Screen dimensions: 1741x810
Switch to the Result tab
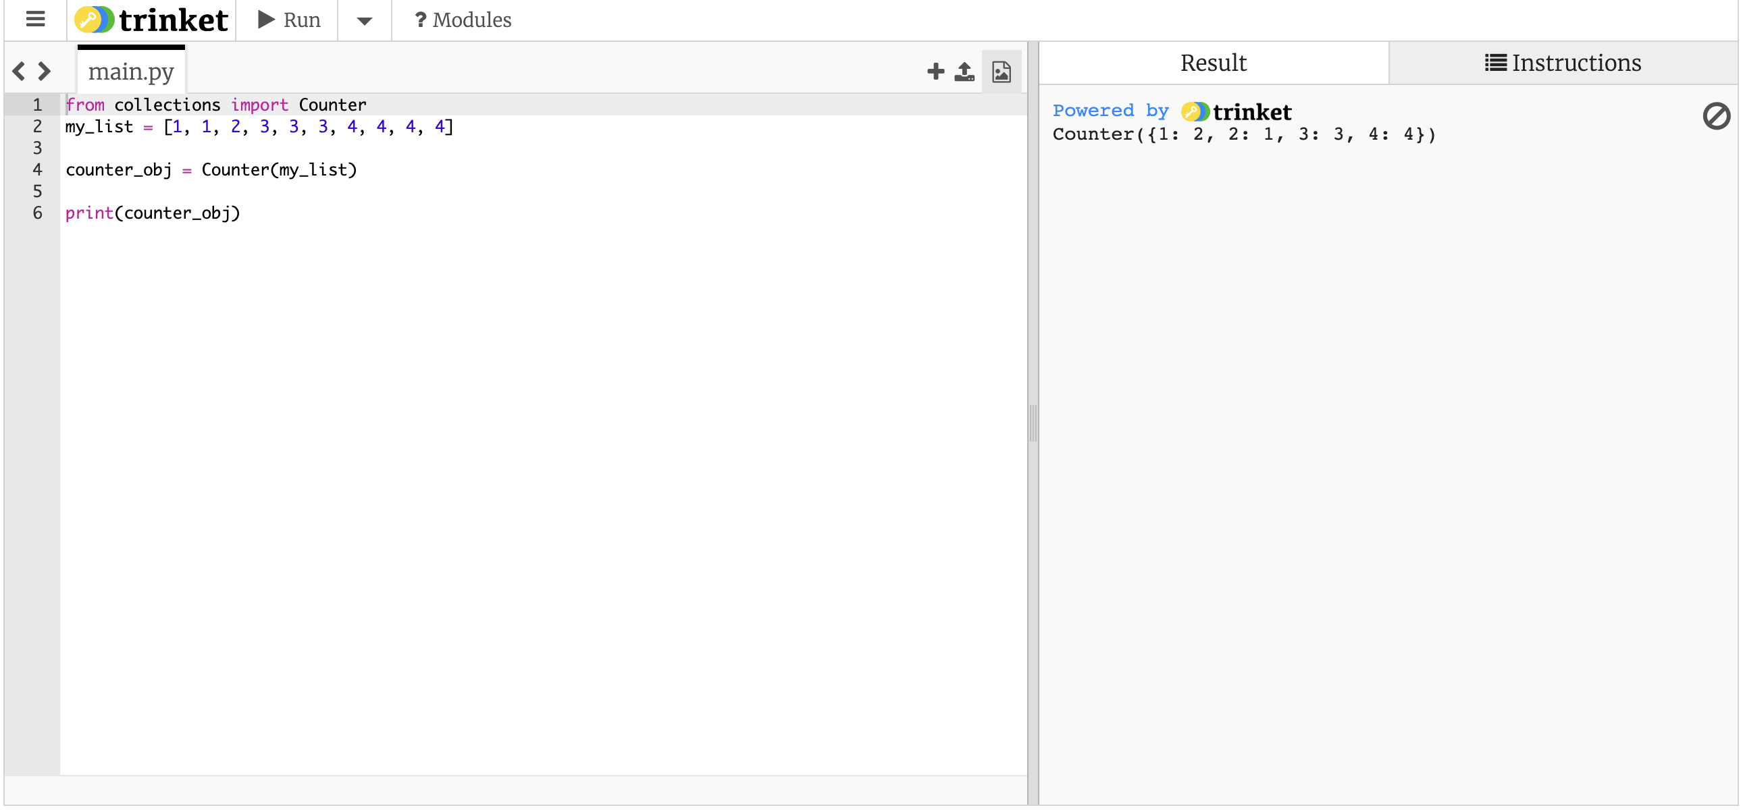[x=1213, y=63]
